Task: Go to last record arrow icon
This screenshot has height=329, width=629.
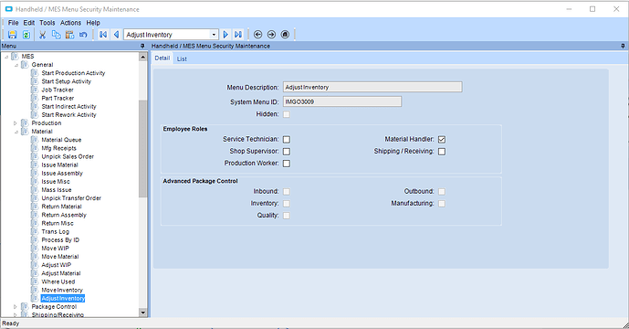Action: (x=238, y=35)
